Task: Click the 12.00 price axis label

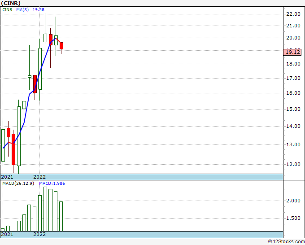Action: pos(293,164)
